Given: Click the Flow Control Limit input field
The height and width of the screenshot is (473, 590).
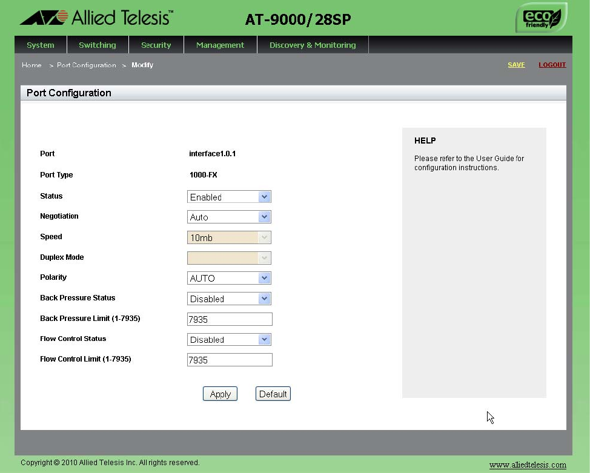Looking at the screenshot, I should click(230, 360).
